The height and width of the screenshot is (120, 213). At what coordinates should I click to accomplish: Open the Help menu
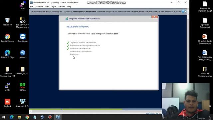(69, 7)
